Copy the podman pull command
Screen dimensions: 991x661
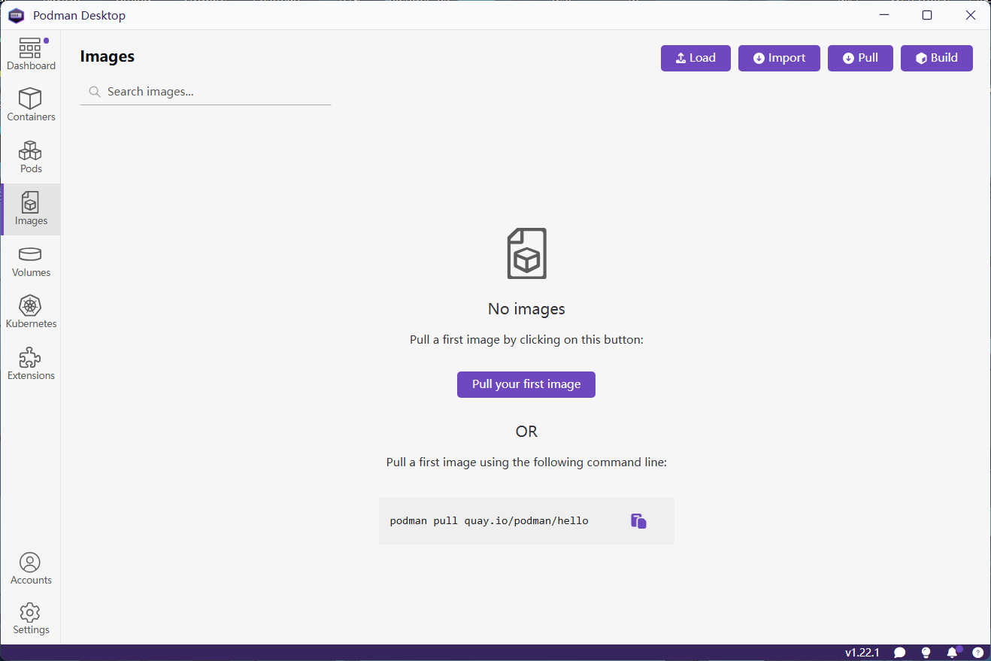pyautogui.click(x=638, y=521)
